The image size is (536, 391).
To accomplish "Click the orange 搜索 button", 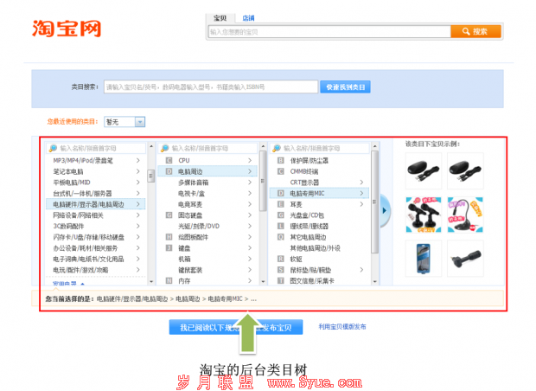I will tap(475, 31).
